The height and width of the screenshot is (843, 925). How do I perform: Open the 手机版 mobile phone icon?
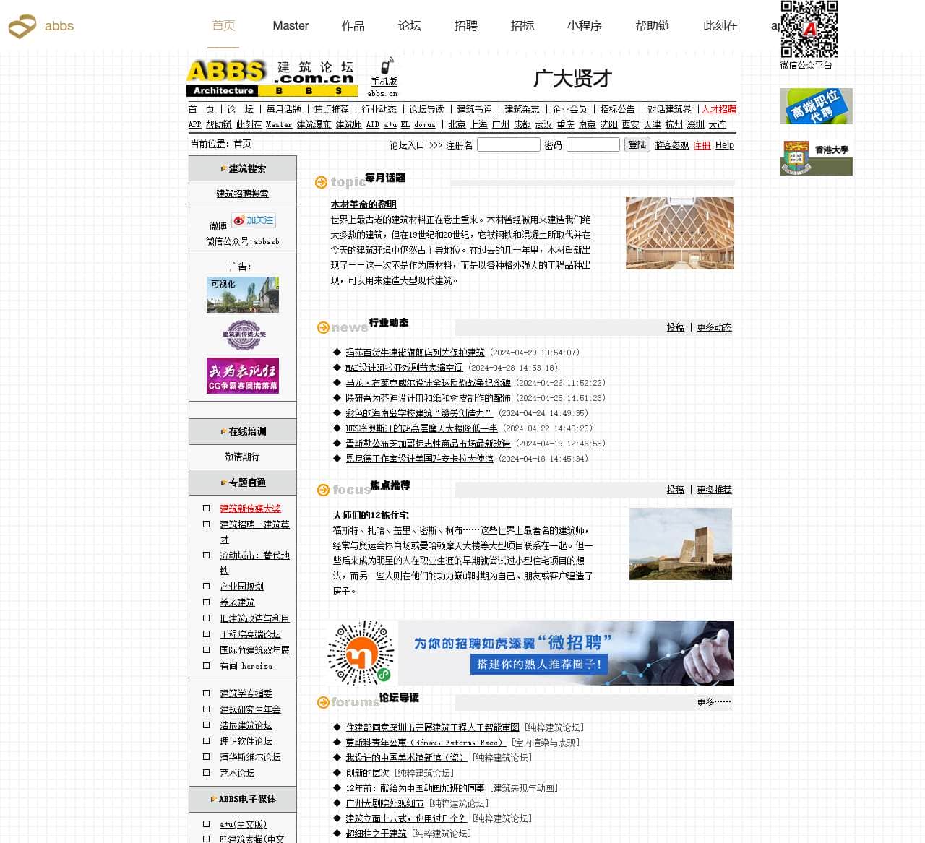387,65
